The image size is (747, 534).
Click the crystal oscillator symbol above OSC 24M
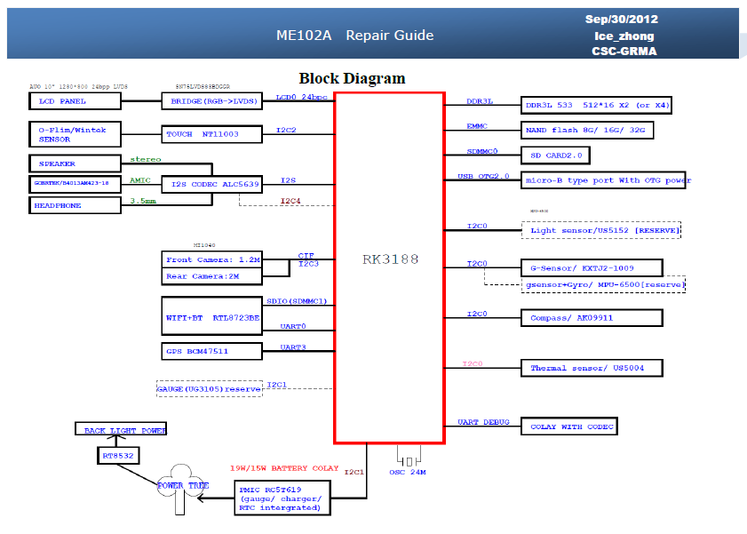tap(409, 458)
